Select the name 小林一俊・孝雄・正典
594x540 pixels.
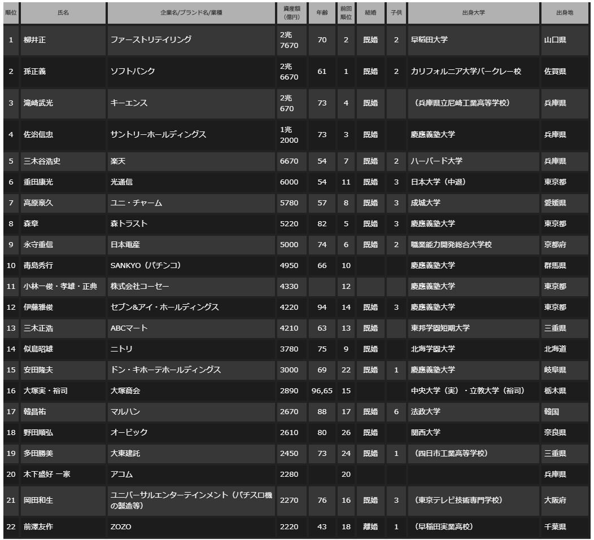(60, 286)
